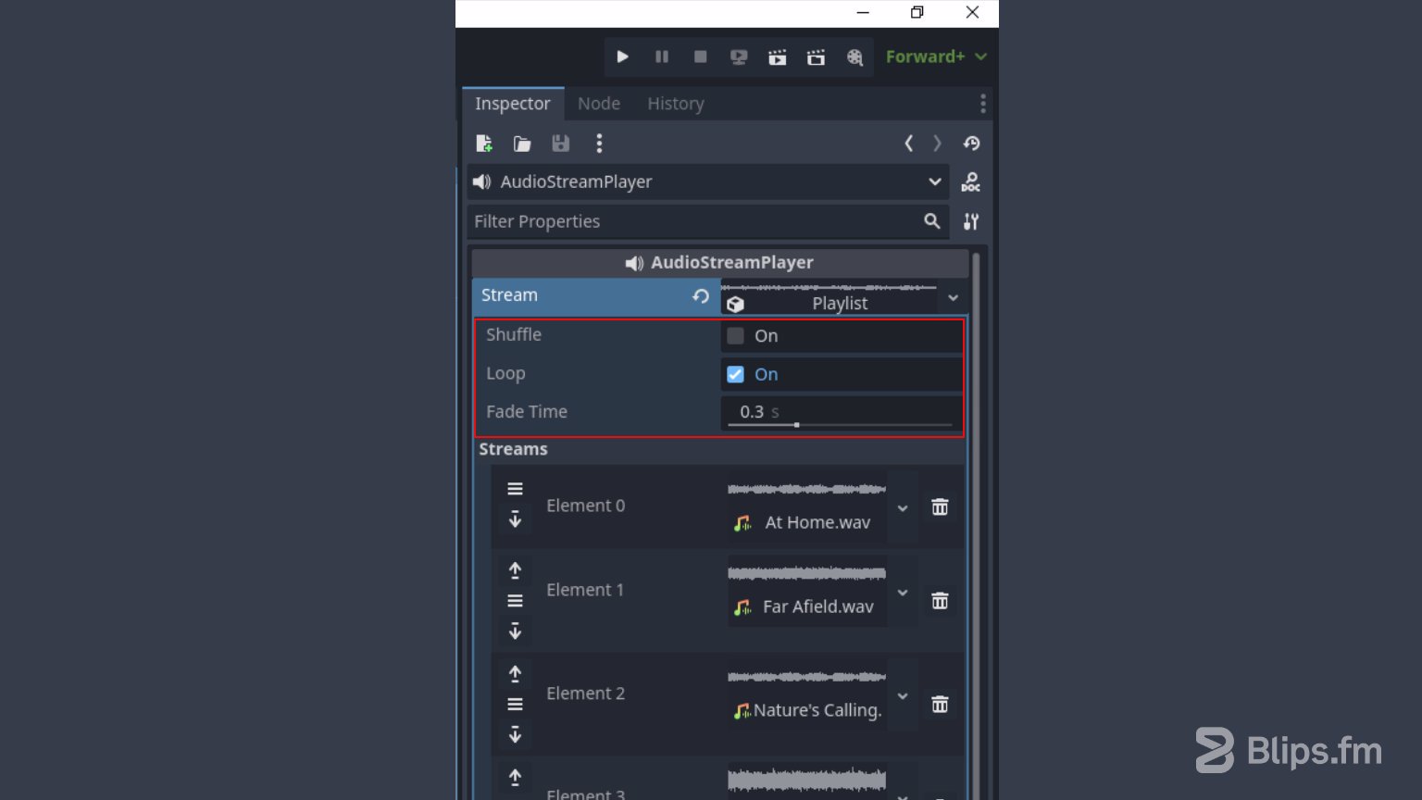
Task: Click the Streams label
Action: click(513, 449)
